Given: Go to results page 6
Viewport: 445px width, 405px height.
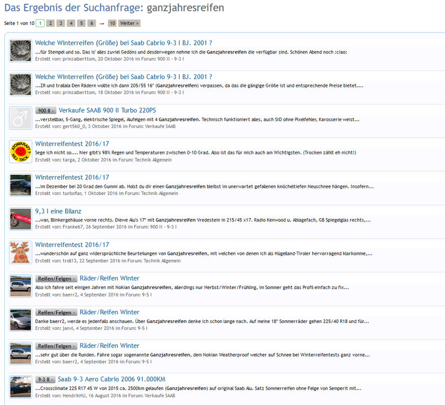Looking at the screenshot, I should 91,23.
